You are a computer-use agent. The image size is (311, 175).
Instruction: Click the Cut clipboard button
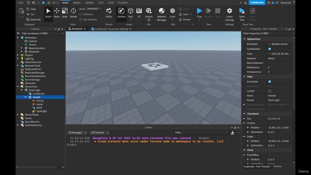pyautogui.click(x=30, y=14)
